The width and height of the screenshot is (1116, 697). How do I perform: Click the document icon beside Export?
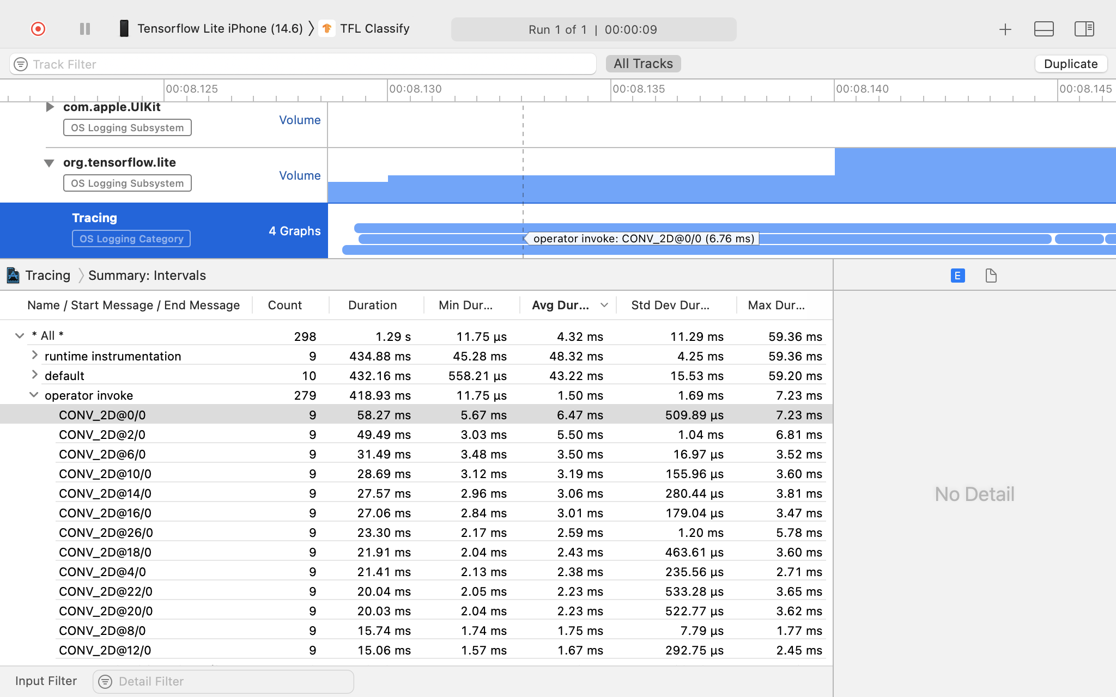pyautogui.click(x=990, y=276)
